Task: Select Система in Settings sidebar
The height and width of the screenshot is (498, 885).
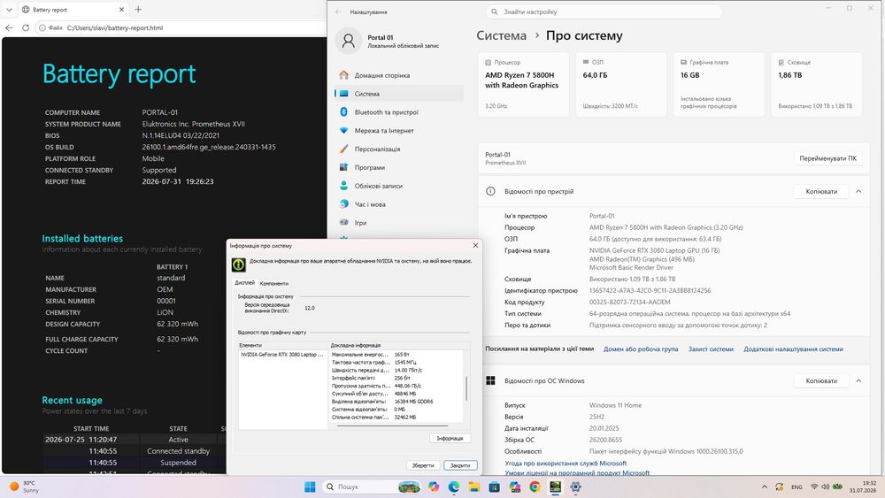Action: tap(399, 94)
